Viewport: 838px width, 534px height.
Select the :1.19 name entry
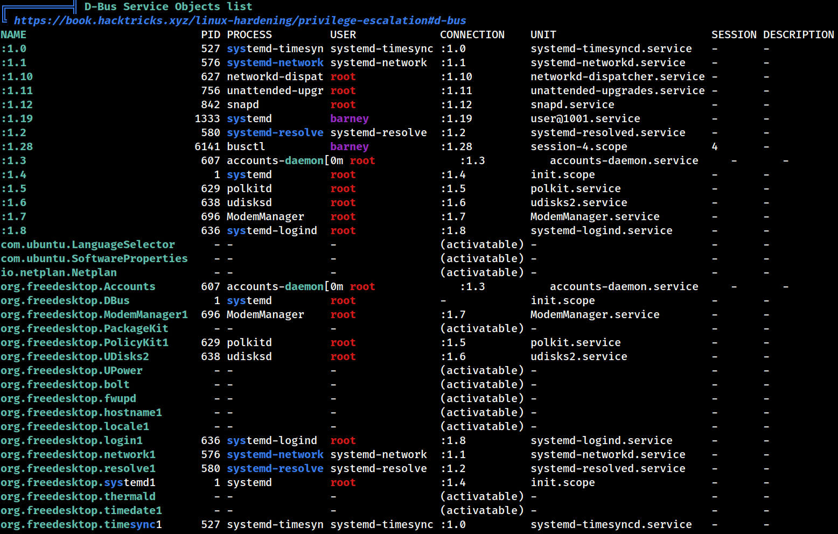pos(17,118)
